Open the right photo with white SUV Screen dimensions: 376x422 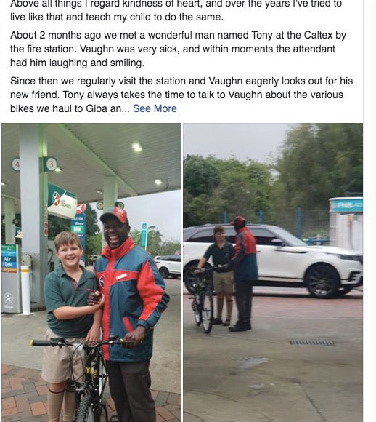pyautogui.click(x=273, y=272)
